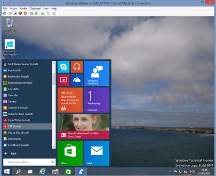
Task: Open File Explorer from taskbar
Action: pyautogui.click(x=55, y=172)
